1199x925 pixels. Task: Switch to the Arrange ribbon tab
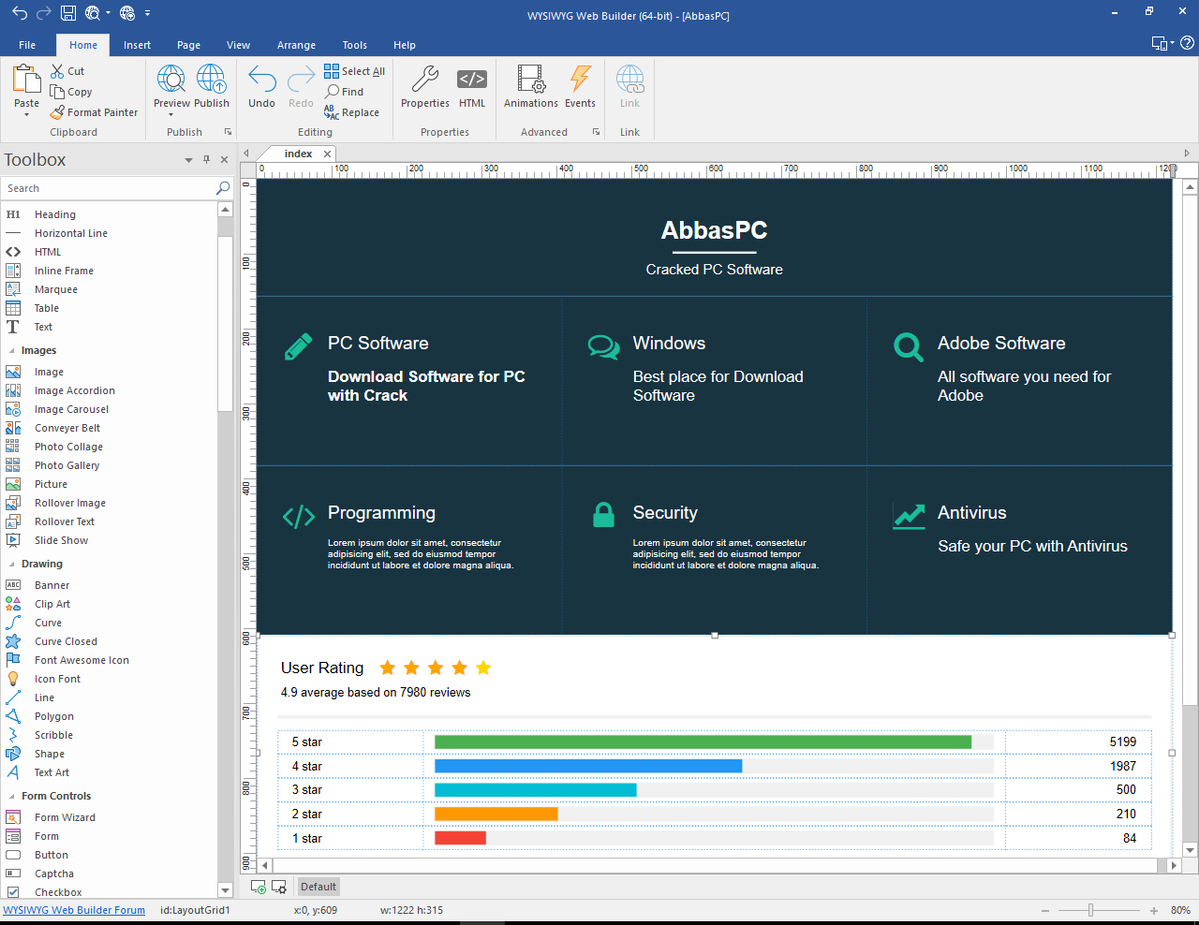(x=296, y=45)
